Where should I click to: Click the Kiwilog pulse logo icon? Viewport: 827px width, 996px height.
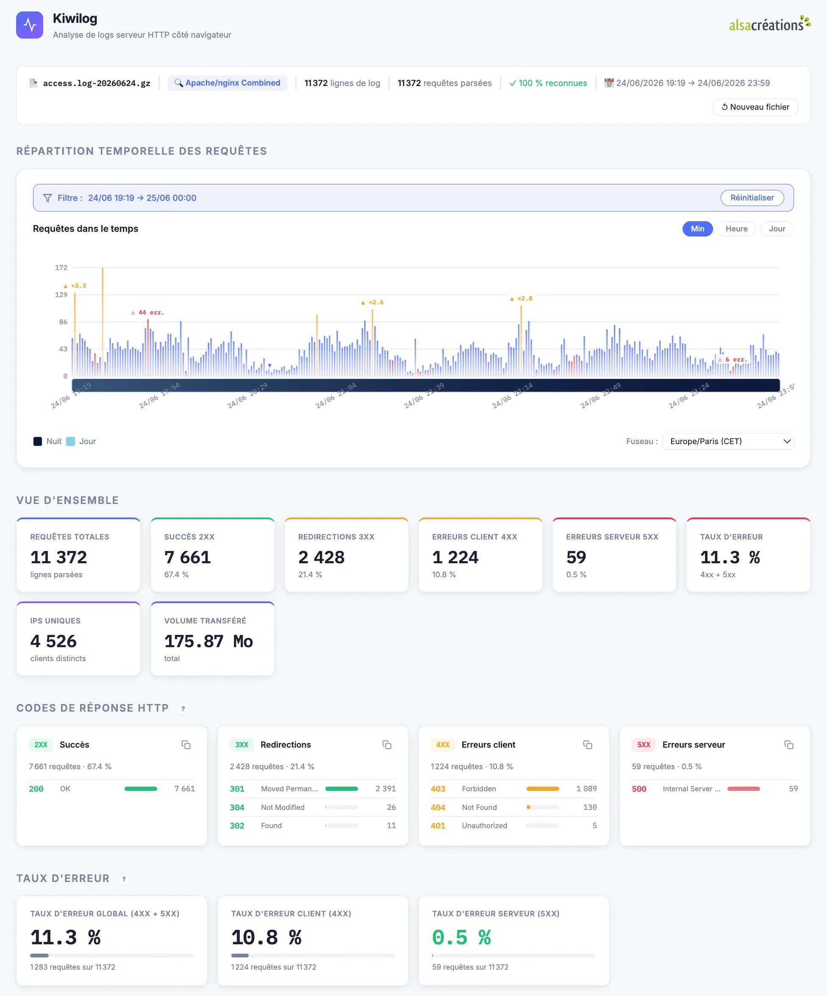[29, 25]
